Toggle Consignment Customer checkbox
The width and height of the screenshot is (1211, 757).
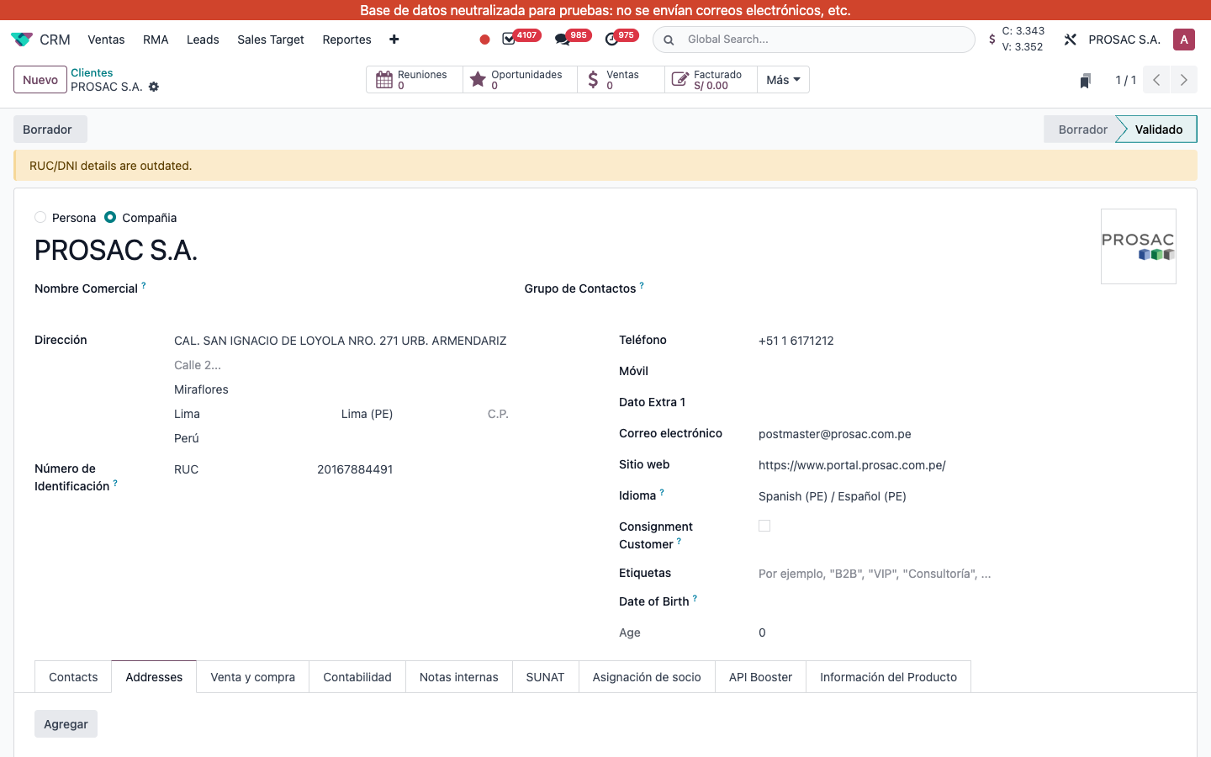click(764, 526)
